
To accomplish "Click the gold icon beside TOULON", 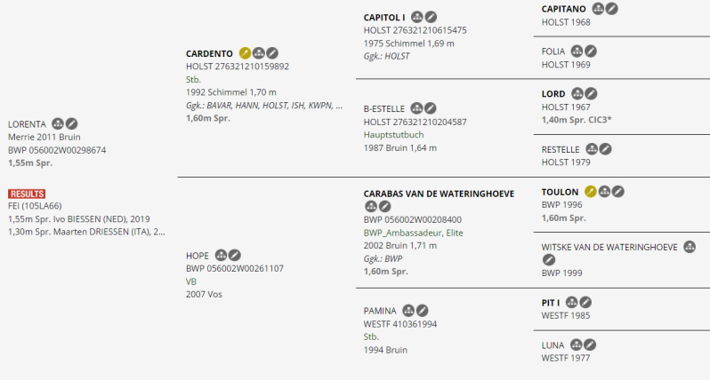I will [x=591, y=191].
